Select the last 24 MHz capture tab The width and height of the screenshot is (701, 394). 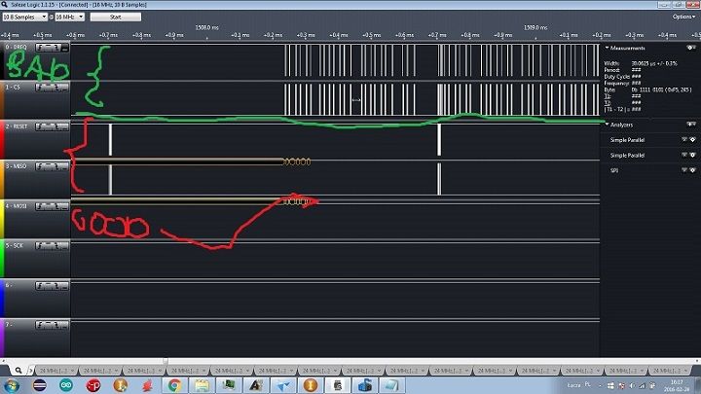pos(669,371)
